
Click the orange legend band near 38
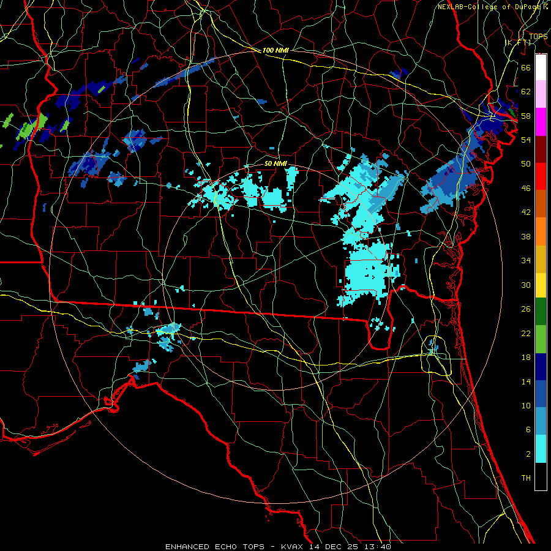(541, 231)
